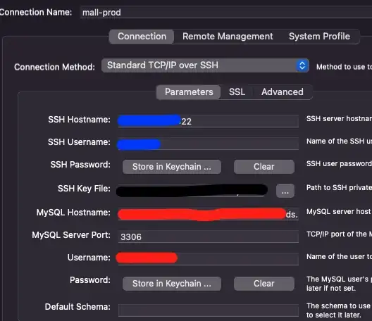The image size is (372, 321).
Task: Browse for SSH key file with ellipsis button
Action: pos(285,191)
